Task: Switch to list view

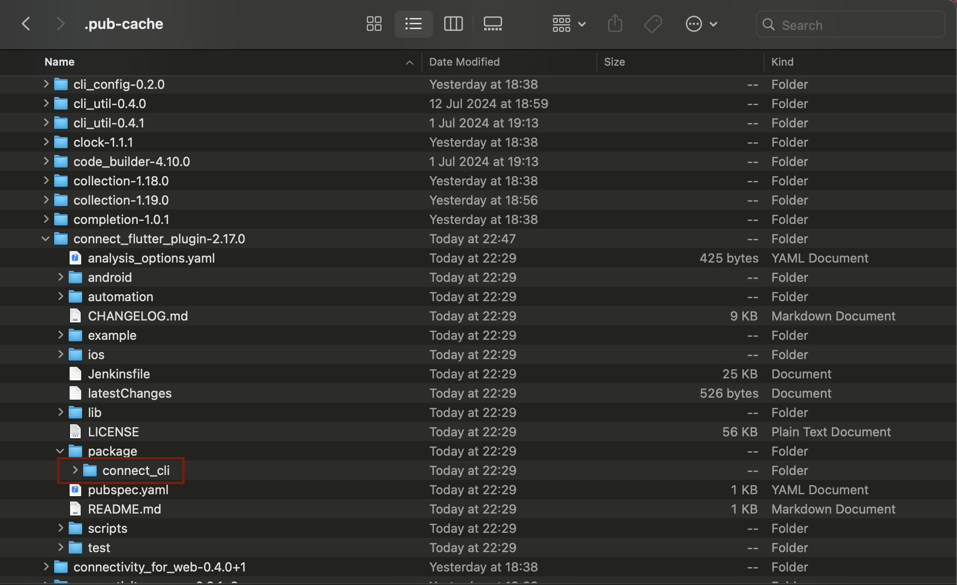Action: click(413, 24)
